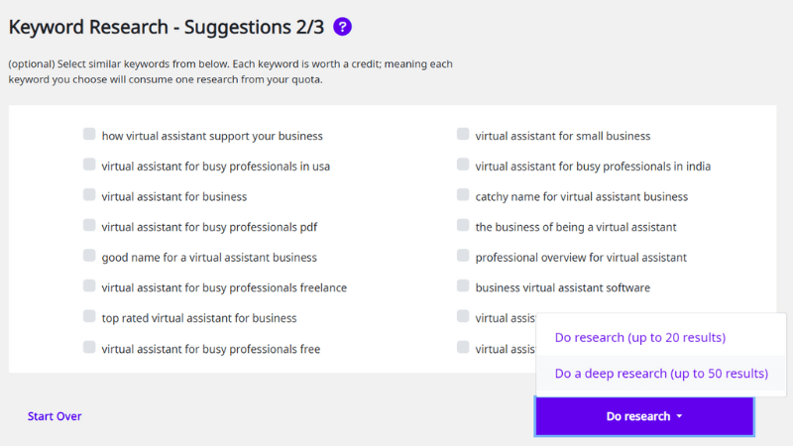This screenshot has width=793, height=446.
Task: Check the business of being a virtual assistant
Action: 463,225
